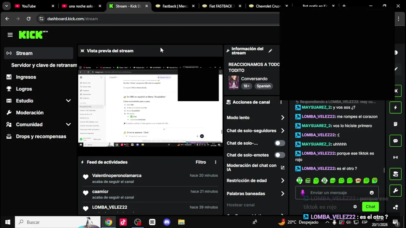Edit stream information with pencil icon
406x228 pixels.
(270, 51)
